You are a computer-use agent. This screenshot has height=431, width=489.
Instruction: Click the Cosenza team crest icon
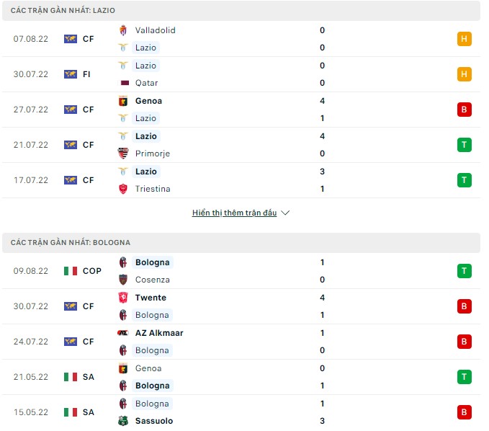tap(123, 280)
